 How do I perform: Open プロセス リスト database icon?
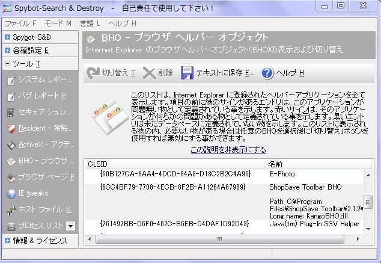pos(11,226)
